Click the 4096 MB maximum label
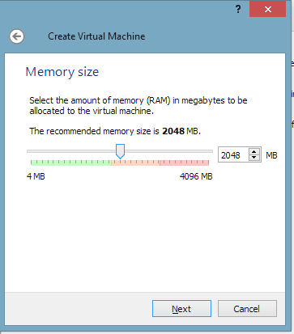Screen dimensions: 294x334 click(196, 176)
